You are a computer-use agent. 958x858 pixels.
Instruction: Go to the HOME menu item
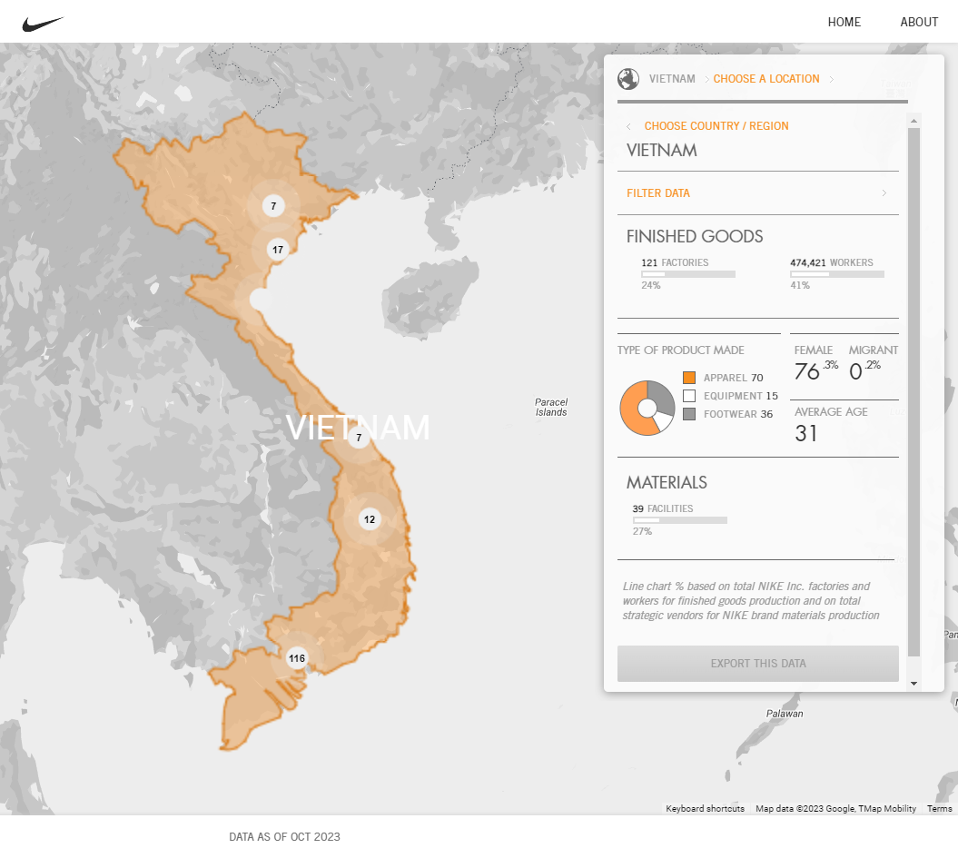[844, 22]
